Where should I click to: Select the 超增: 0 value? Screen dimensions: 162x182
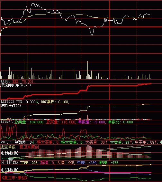[48, 162]
